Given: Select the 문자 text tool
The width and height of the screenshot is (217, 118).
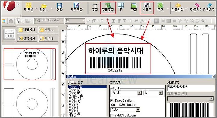Looking at the screenshot, I should pyautogui.click(x=95, y=8).
